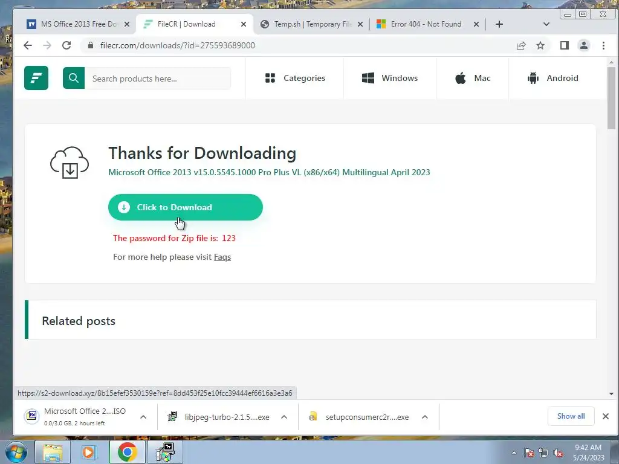Viewport: 619px width, 464px height.
Task: Open Windows Media Player taskbar icon
Action: [89, 452]
